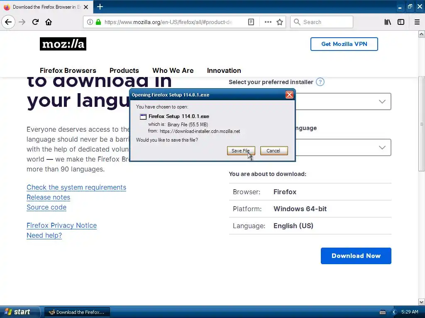
Task: Click the mozilla logo
Action: coord(63,44)
